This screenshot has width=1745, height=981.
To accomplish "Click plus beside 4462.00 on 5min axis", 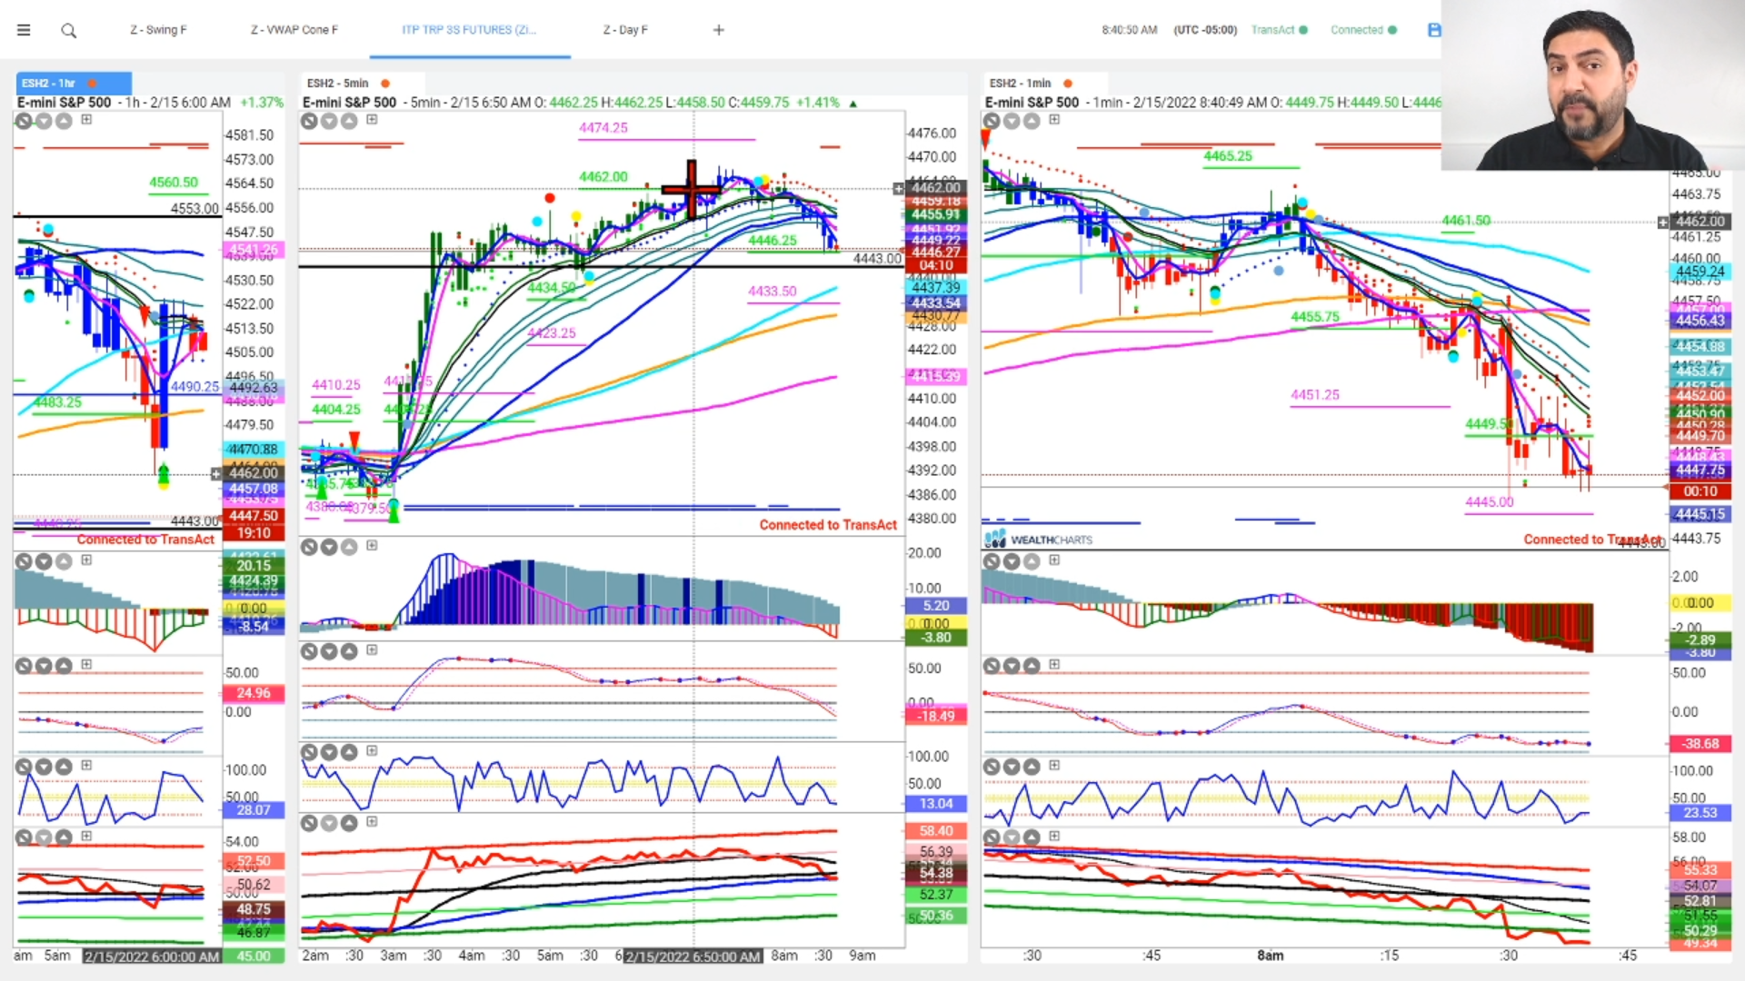I will [x=898, y=189].
